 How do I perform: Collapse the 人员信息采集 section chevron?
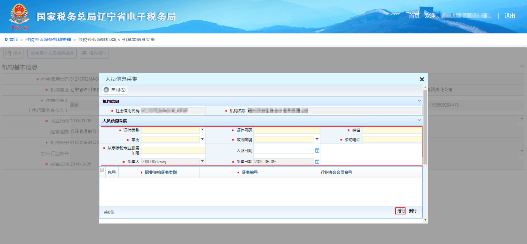coord(419,120)
